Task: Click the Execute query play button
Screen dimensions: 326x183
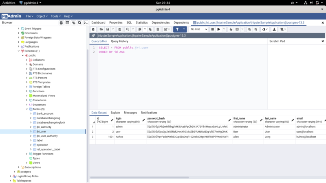Action: click(x=219, y=29)
